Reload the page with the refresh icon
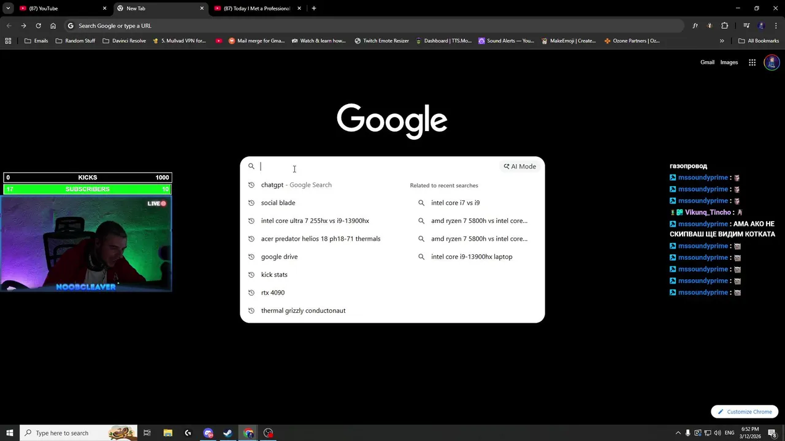 coord(38,26)
